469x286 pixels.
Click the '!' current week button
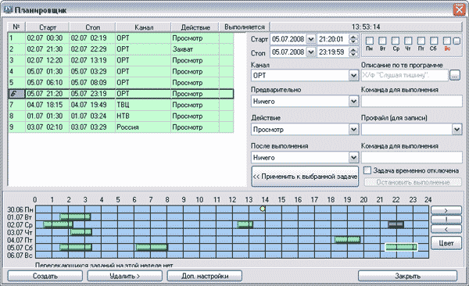[446, 220]
